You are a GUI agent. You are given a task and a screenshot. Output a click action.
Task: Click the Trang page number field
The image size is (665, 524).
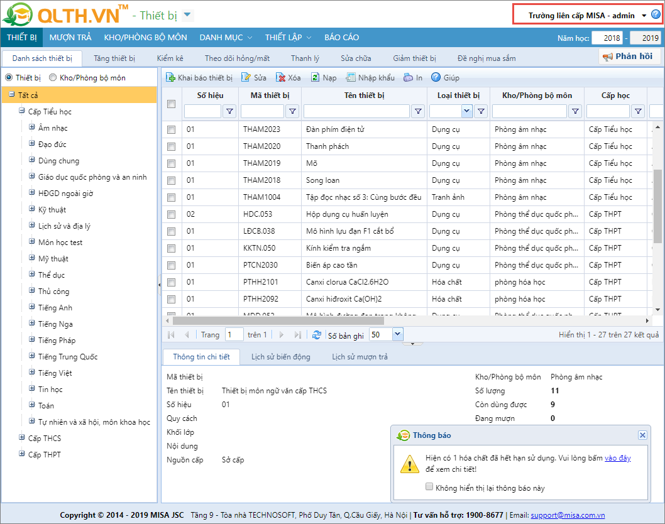[234, 334]
